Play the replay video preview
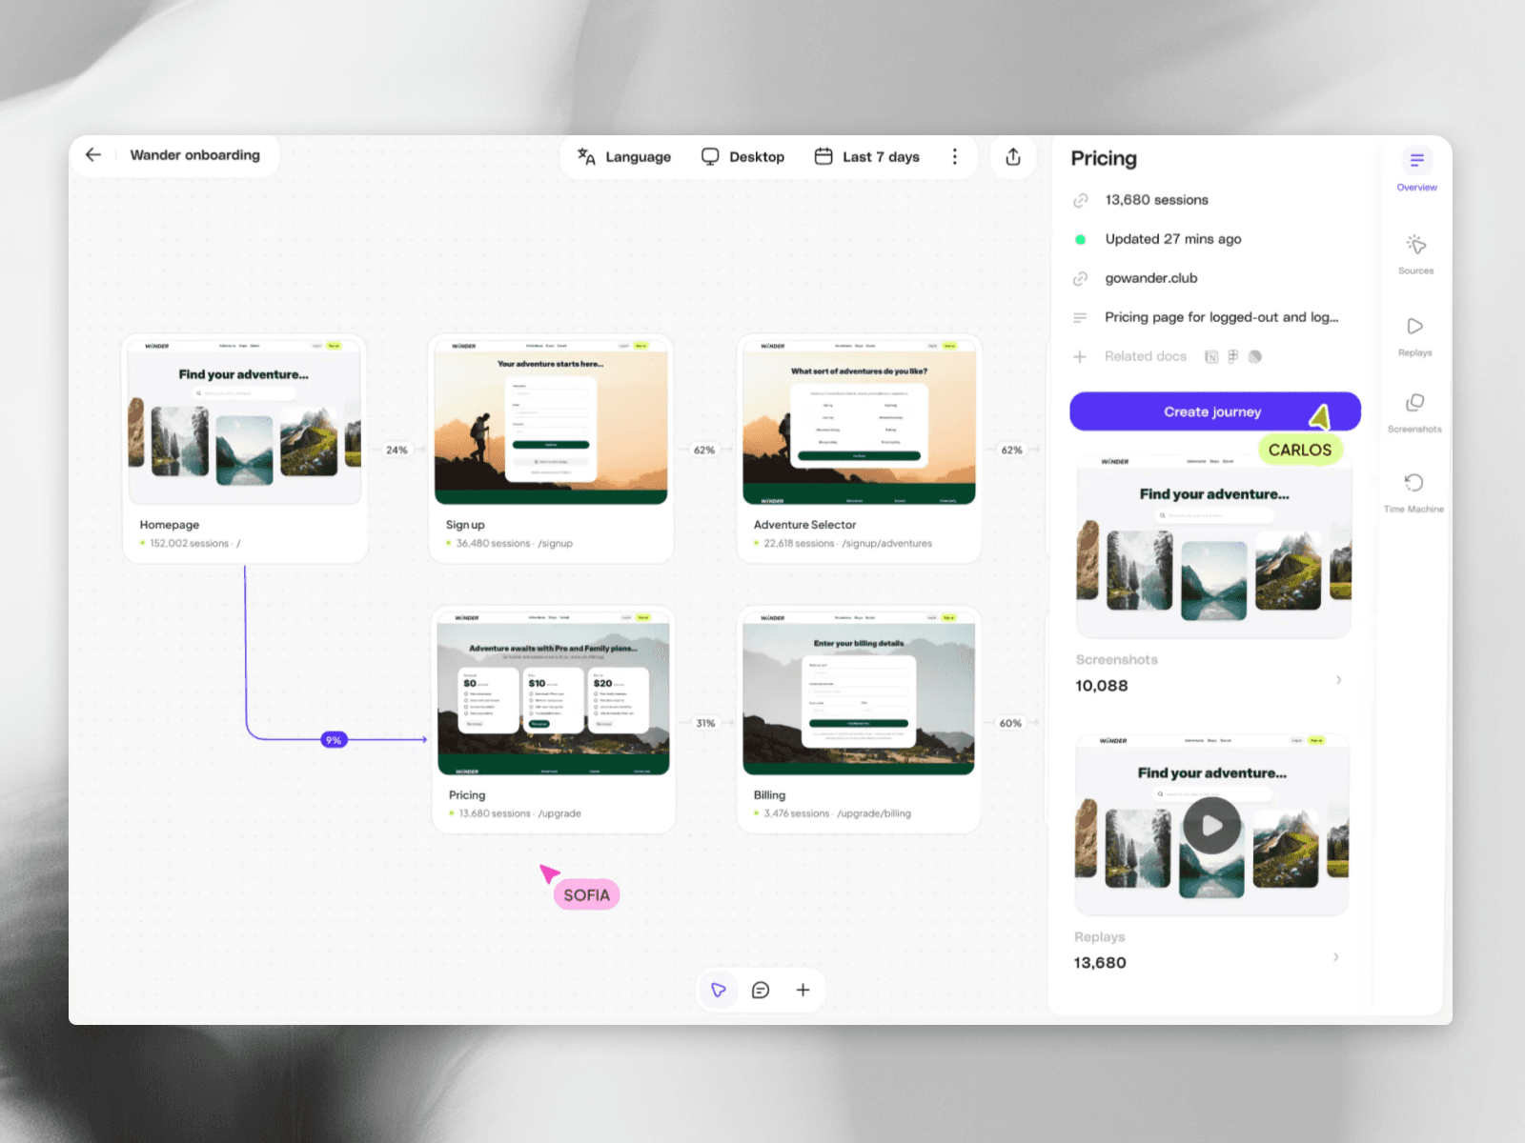This screenshot has height=1143, width=1525. pos(1211,825)
